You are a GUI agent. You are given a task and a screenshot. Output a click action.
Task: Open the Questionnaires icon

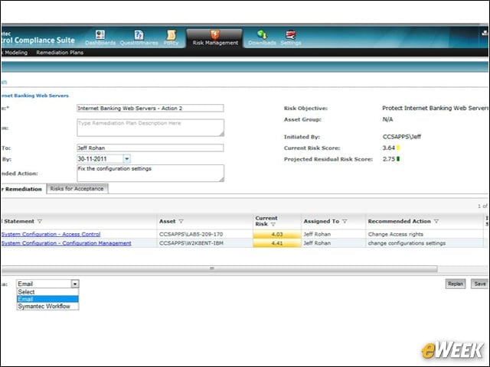point(139,34)
